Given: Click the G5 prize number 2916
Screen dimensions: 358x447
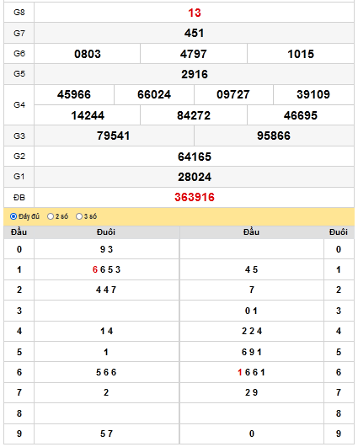Looking at the screenshot, I should pyautogui.click(x=195, y=74).
